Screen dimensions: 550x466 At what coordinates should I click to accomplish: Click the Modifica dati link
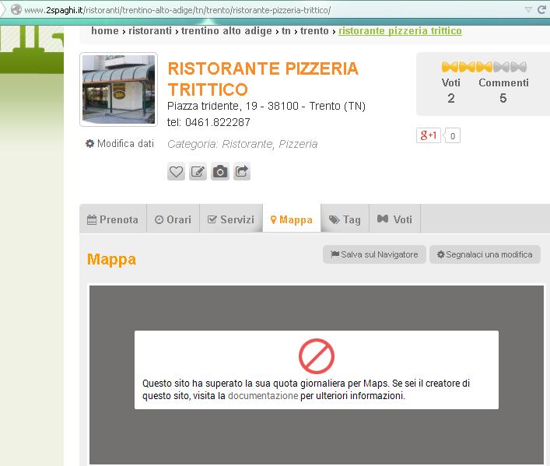tap(120, 144)
